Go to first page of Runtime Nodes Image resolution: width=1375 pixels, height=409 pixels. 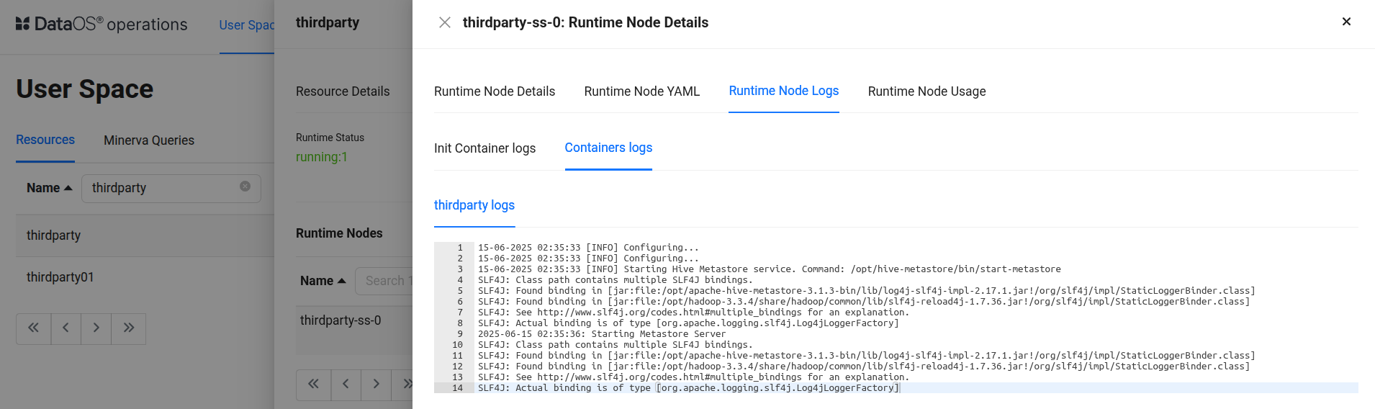click(313, 385)
